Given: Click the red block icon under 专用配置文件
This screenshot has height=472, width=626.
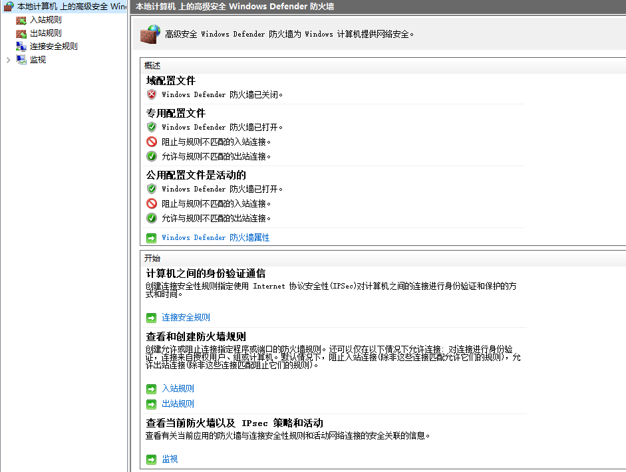Looking at the screenshot, I should pos(151,142).
